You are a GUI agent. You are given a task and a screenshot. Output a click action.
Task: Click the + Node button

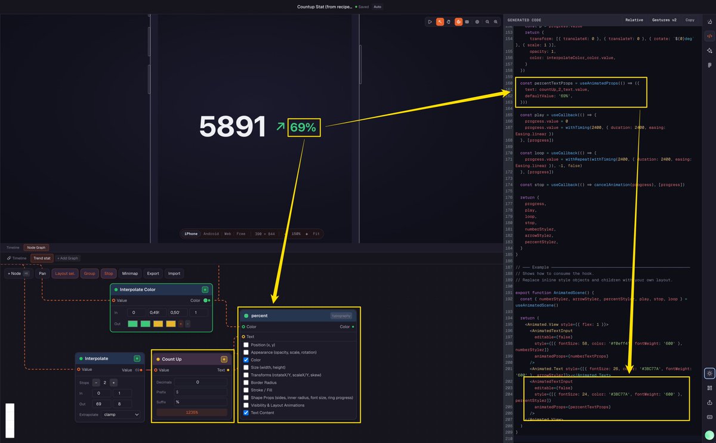point(17,274)
